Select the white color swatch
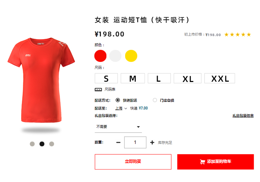 pyautogui.click(x=115, y=56)
